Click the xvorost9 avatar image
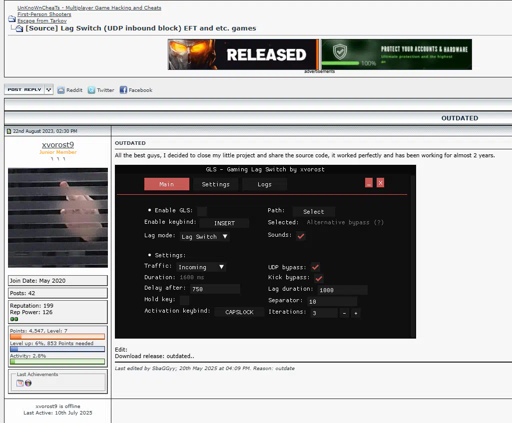Viewport: 512px width, 423px height. (58, 218)
